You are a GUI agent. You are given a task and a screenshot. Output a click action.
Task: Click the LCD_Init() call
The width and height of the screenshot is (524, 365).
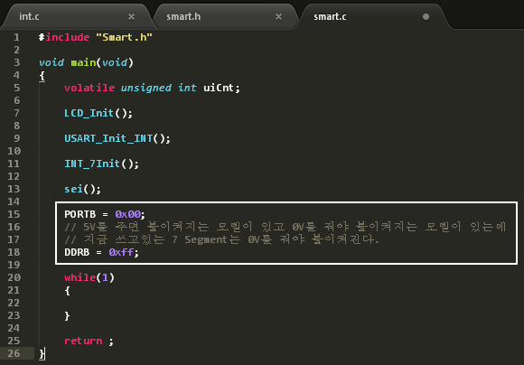(98, 113)
